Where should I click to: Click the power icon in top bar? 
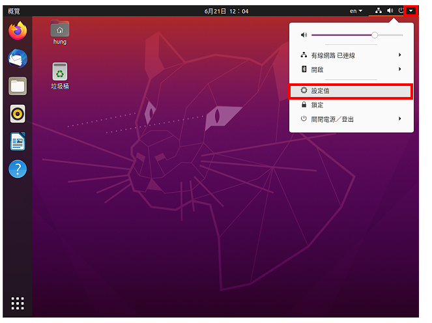point(401,10)
